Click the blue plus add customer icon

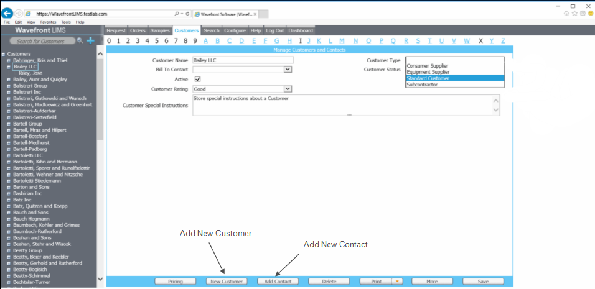90,40
